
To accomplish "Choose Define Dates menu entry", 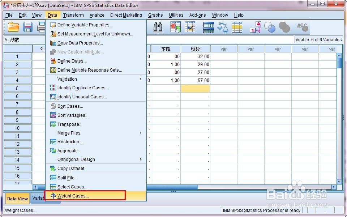I will (95, 61).
